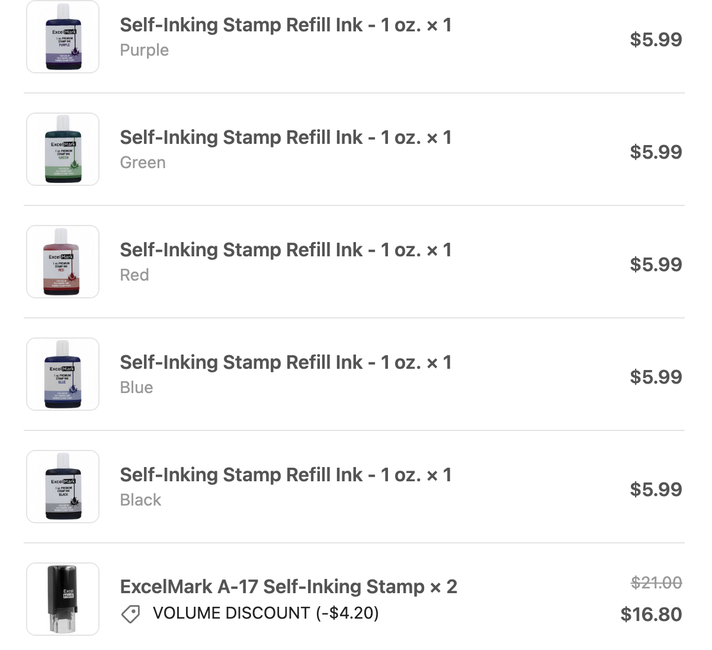Click the volume discount tag icon
The width and height of the screenshot is (712, 650).
coord(130,614)
